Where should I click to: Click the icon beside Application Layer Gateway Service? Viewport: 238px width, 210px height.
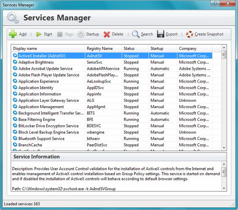coord(15,100)
